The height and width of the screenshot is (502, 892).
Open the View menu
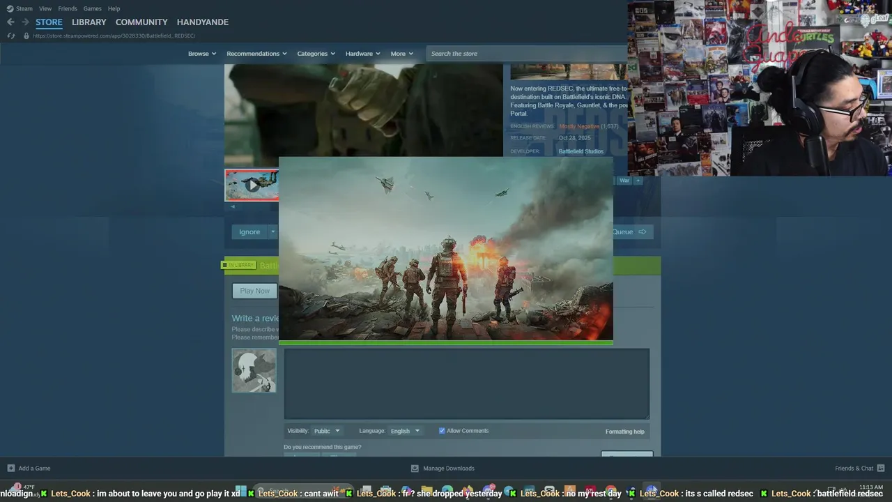tap(45, 8)
